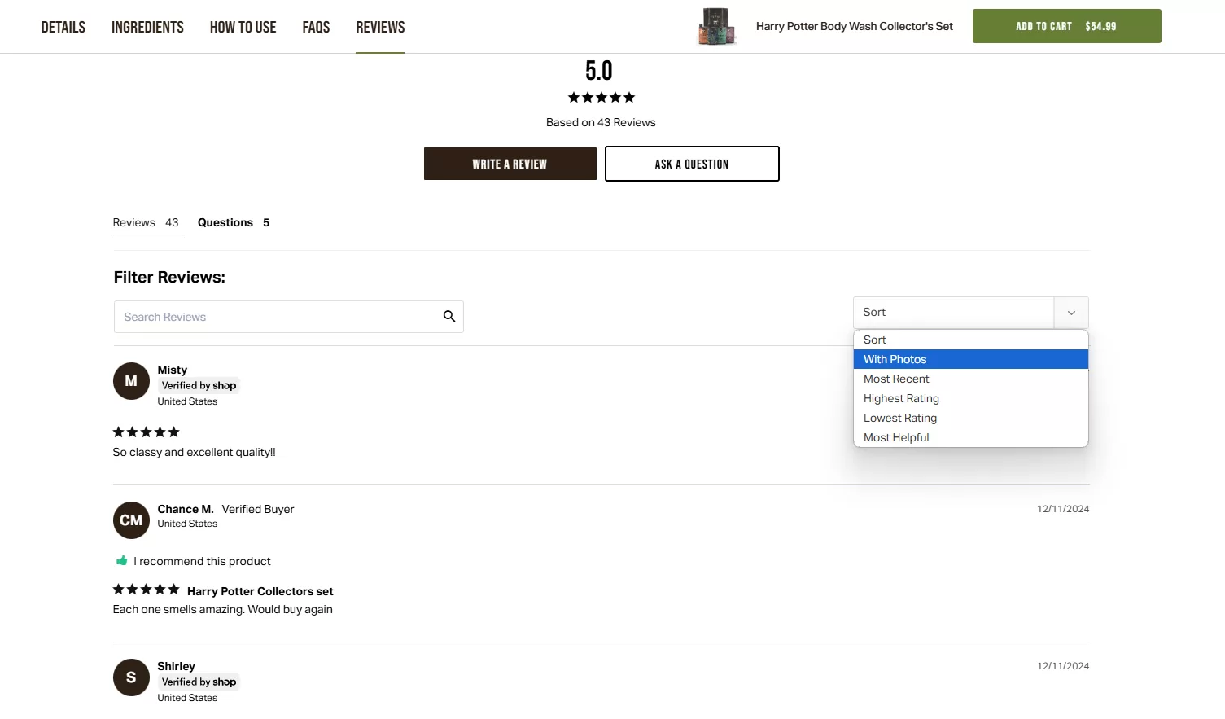Select Most Recent sort option
This screenshot has height=719, width=1225.
[x=970, y=379]
